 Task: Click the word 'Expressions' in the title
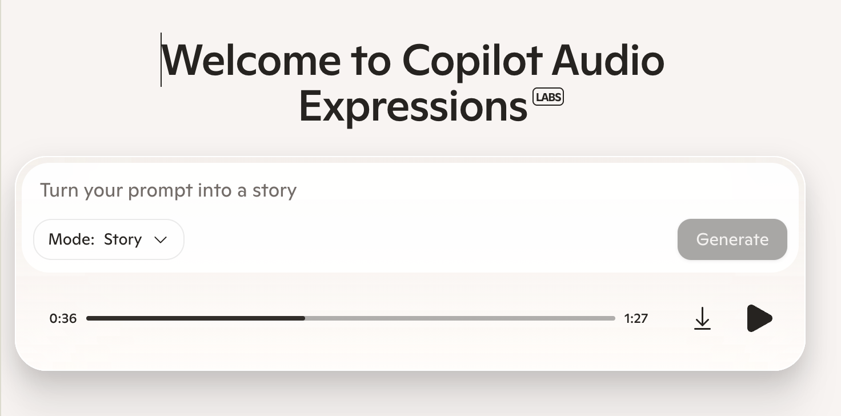click(x=413, y=107)
